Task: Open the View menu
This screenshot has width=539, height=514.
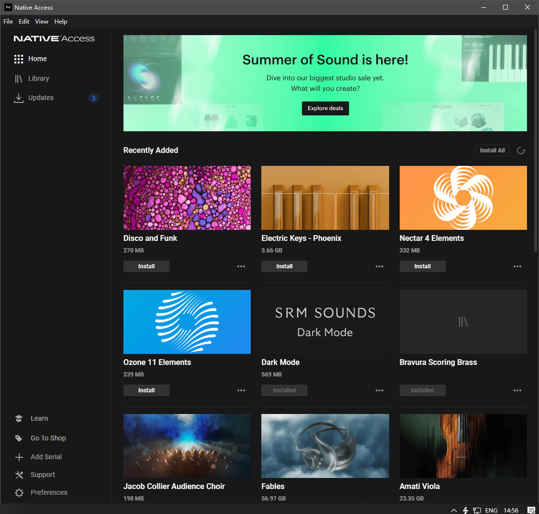Action: [41, 21]
